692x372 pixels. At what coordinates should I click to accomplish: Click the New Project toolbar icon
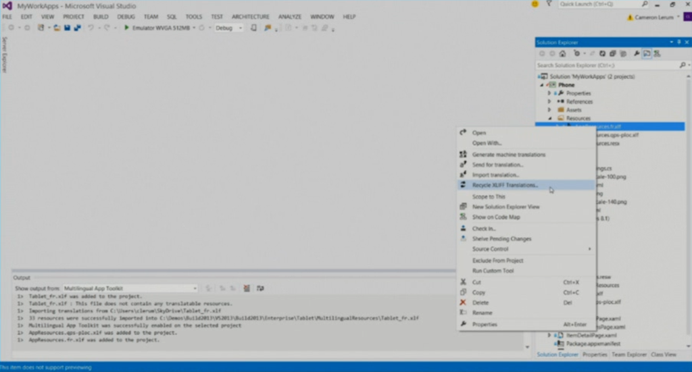[x=41, y=28]
